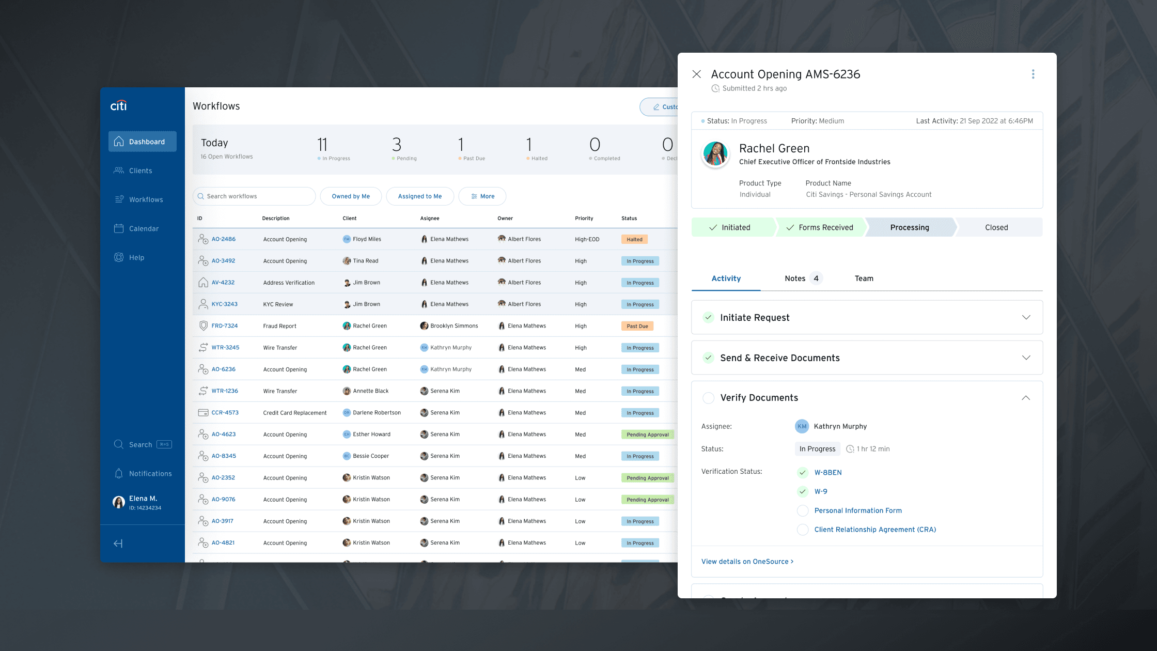Go to Workflows in sidebar
Image resolution: width=1157 pixels, height=651 pixels.
[x=138, y=199]
